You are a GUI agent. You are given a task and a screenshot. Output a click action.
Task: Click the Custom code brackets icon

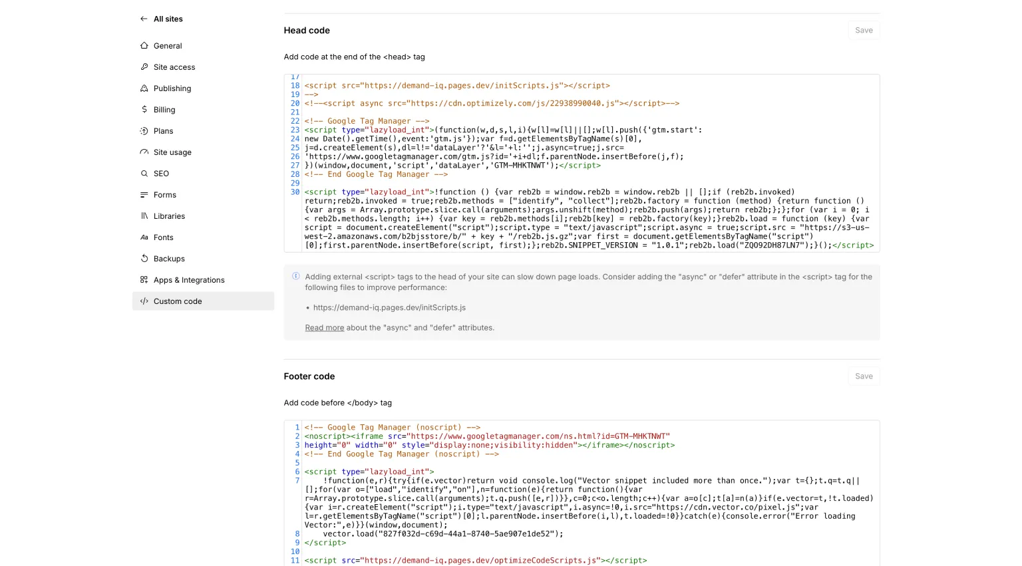pyautogui.click(x=144, y=301)
